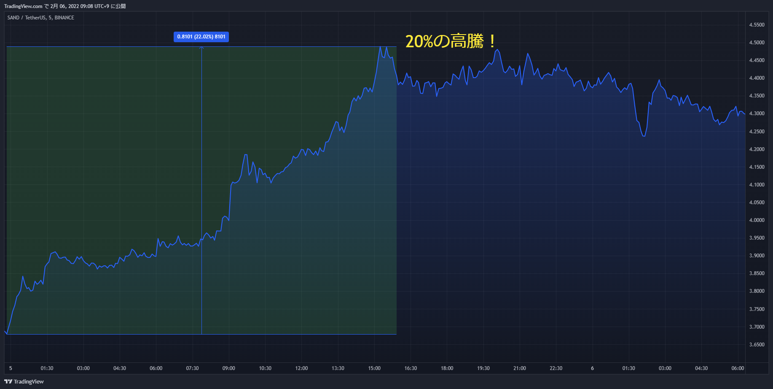Open the TradingView footer link text
This screenshot has height=389, width=773.
pos(29,381)
